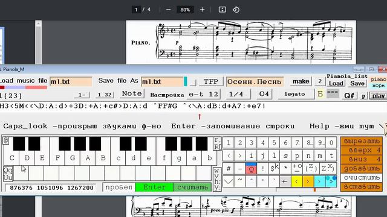The width and height of the screenshot is (387, 217).
Task: Click the Load music file name field
Action: tap(71, 81)
